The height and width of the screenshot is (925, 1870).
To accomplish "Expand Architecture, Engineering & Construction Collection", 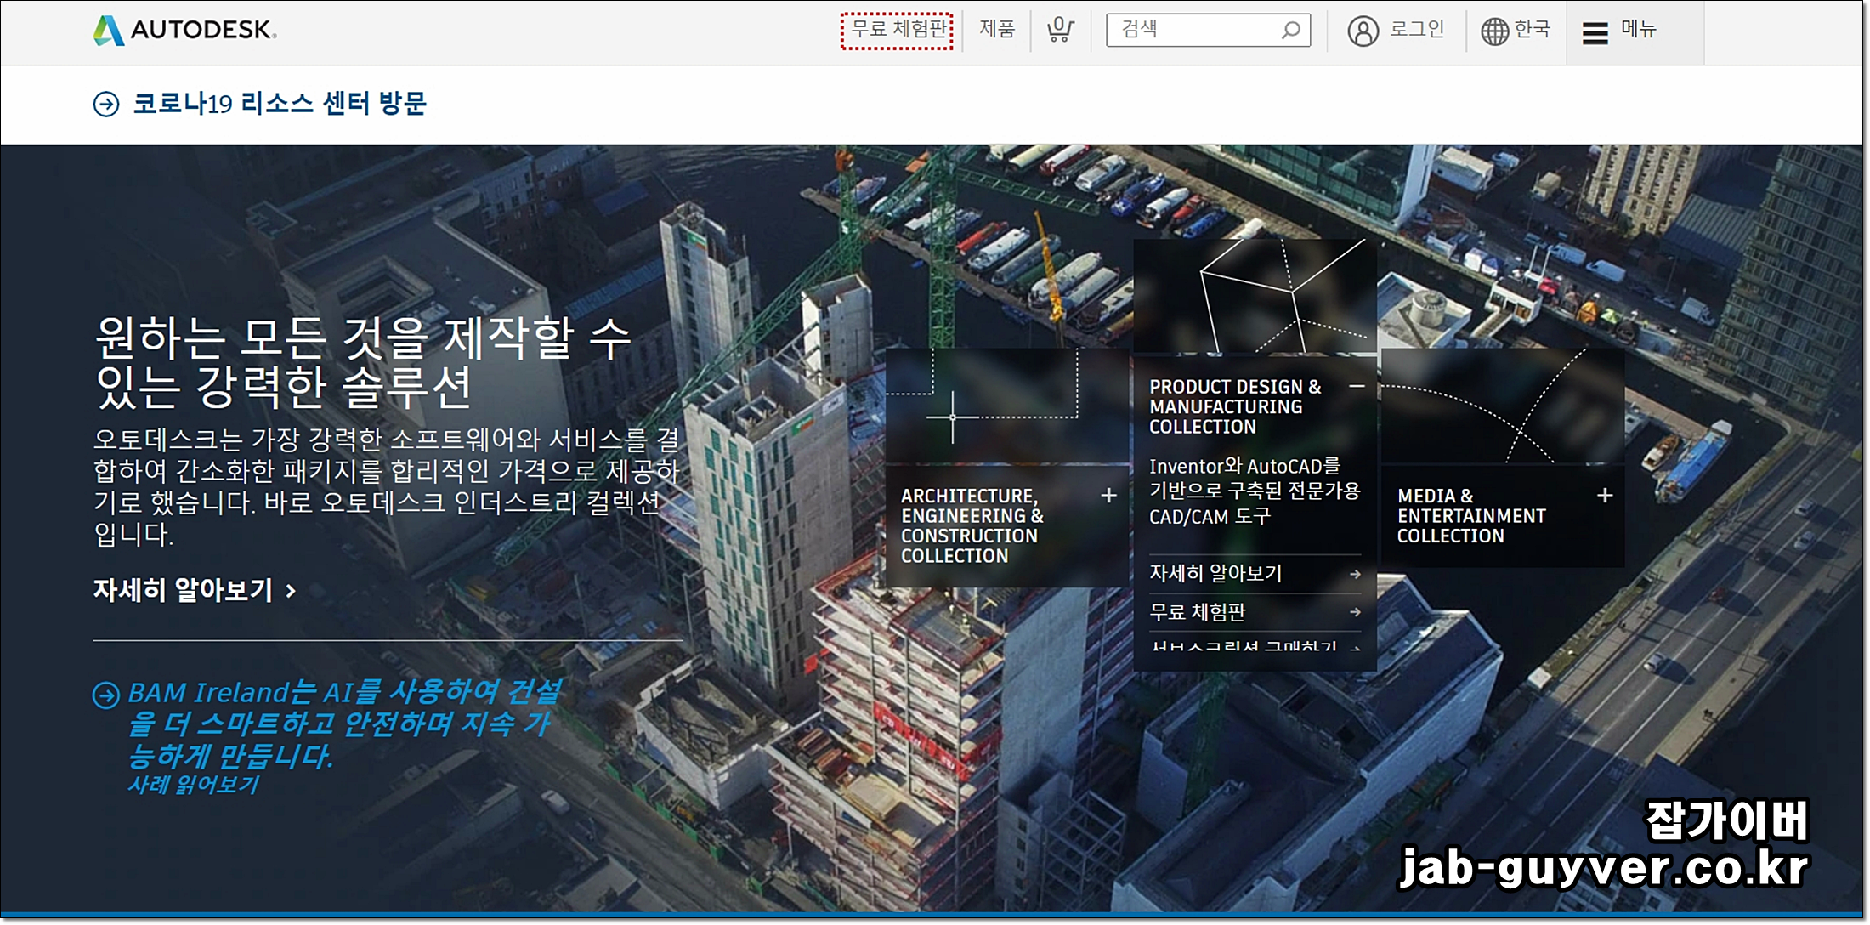I will pos(1108,495).
